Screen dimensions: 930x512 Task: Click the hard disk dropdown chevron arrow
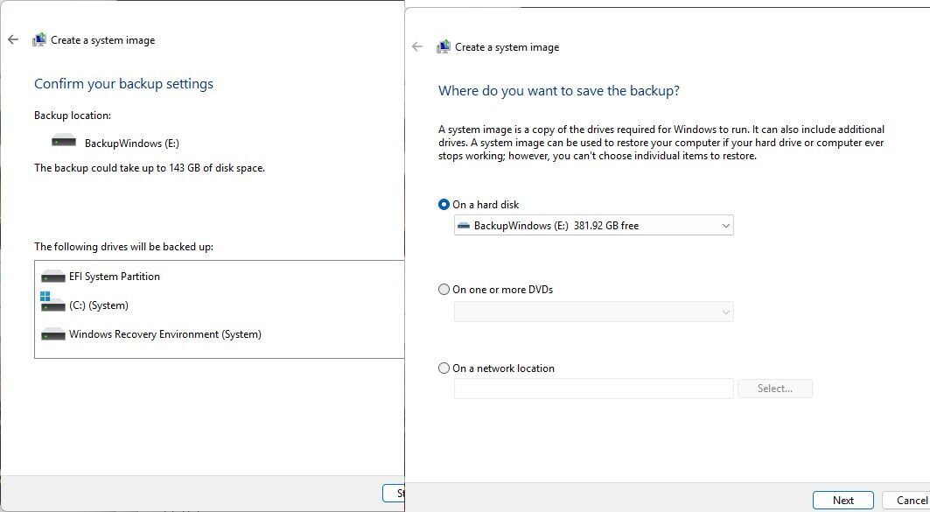point(725,226)
